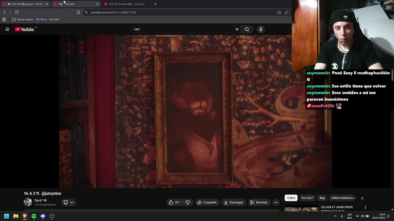Click the 14,9 k suscriptores text
This screenshot has width=394, height=221.
(45, 205)
